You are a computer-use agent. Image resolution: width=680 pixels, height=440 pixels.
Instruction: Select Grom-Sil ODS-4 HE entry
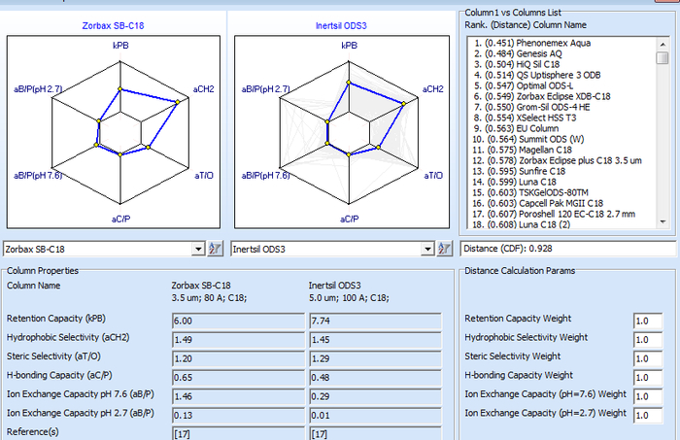531,107
